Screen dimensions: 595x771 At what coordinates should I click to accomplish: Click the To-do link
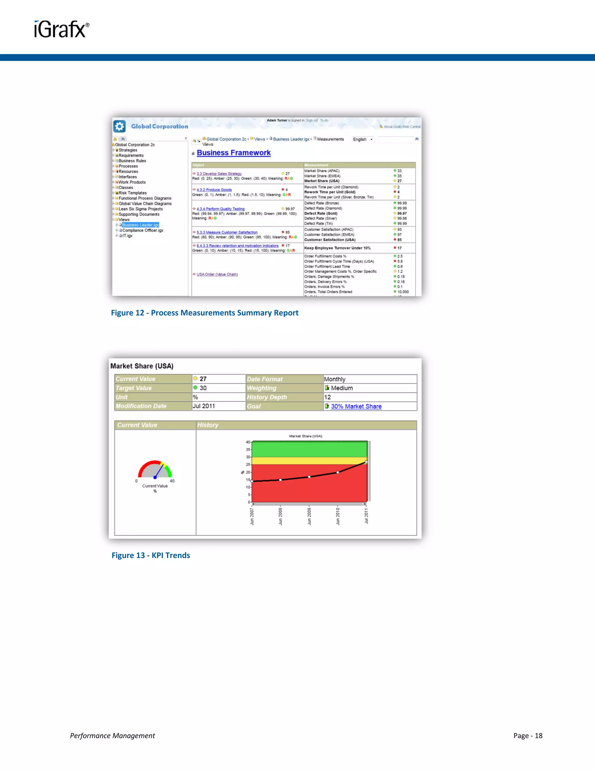point(324,120)
